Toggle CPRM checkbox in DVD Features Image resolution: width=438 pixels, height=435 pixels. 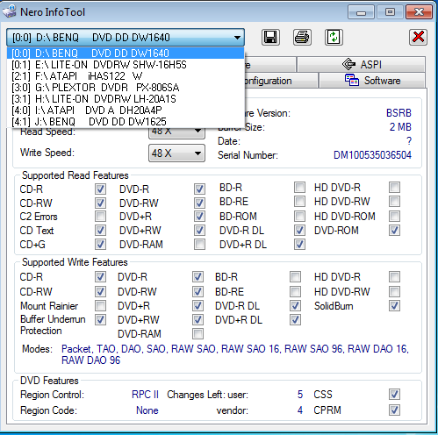click(394, 410)
